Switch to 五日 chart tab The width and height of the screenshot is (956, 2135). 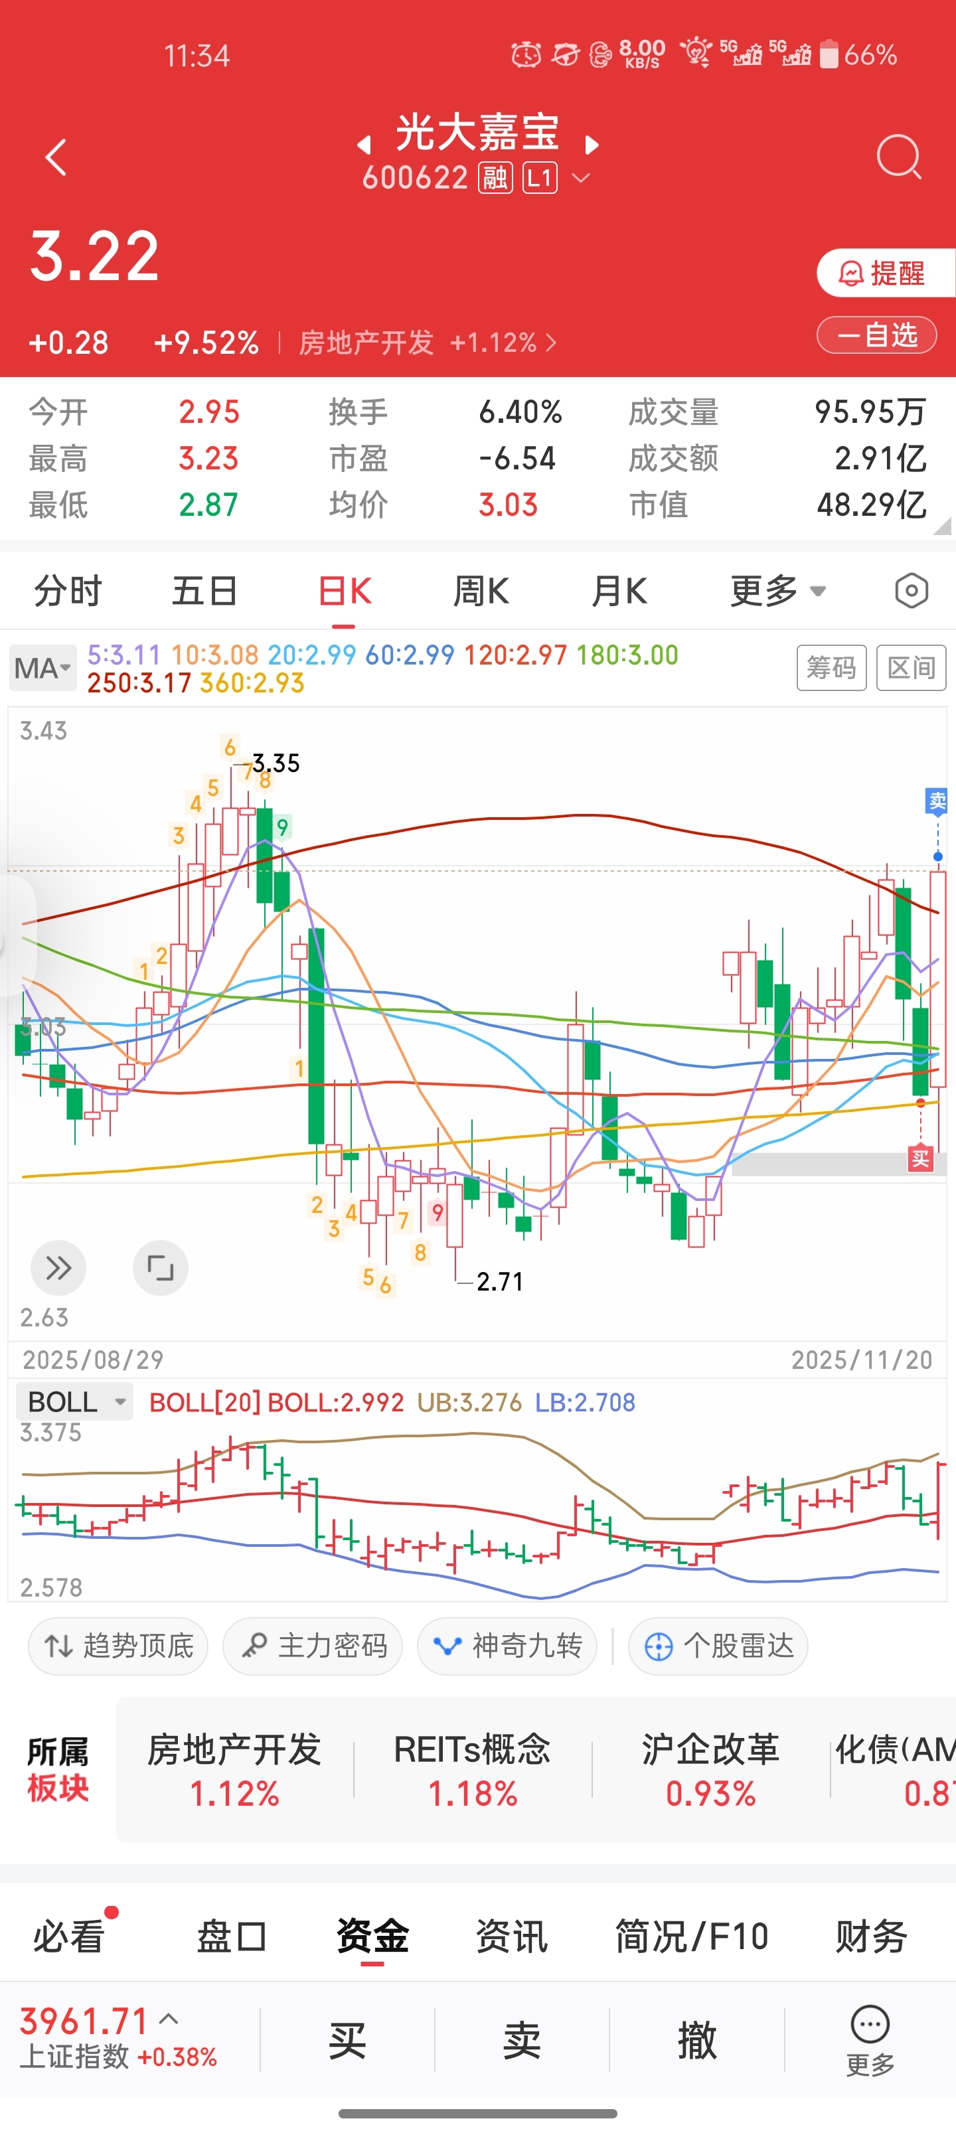(204, 592)
